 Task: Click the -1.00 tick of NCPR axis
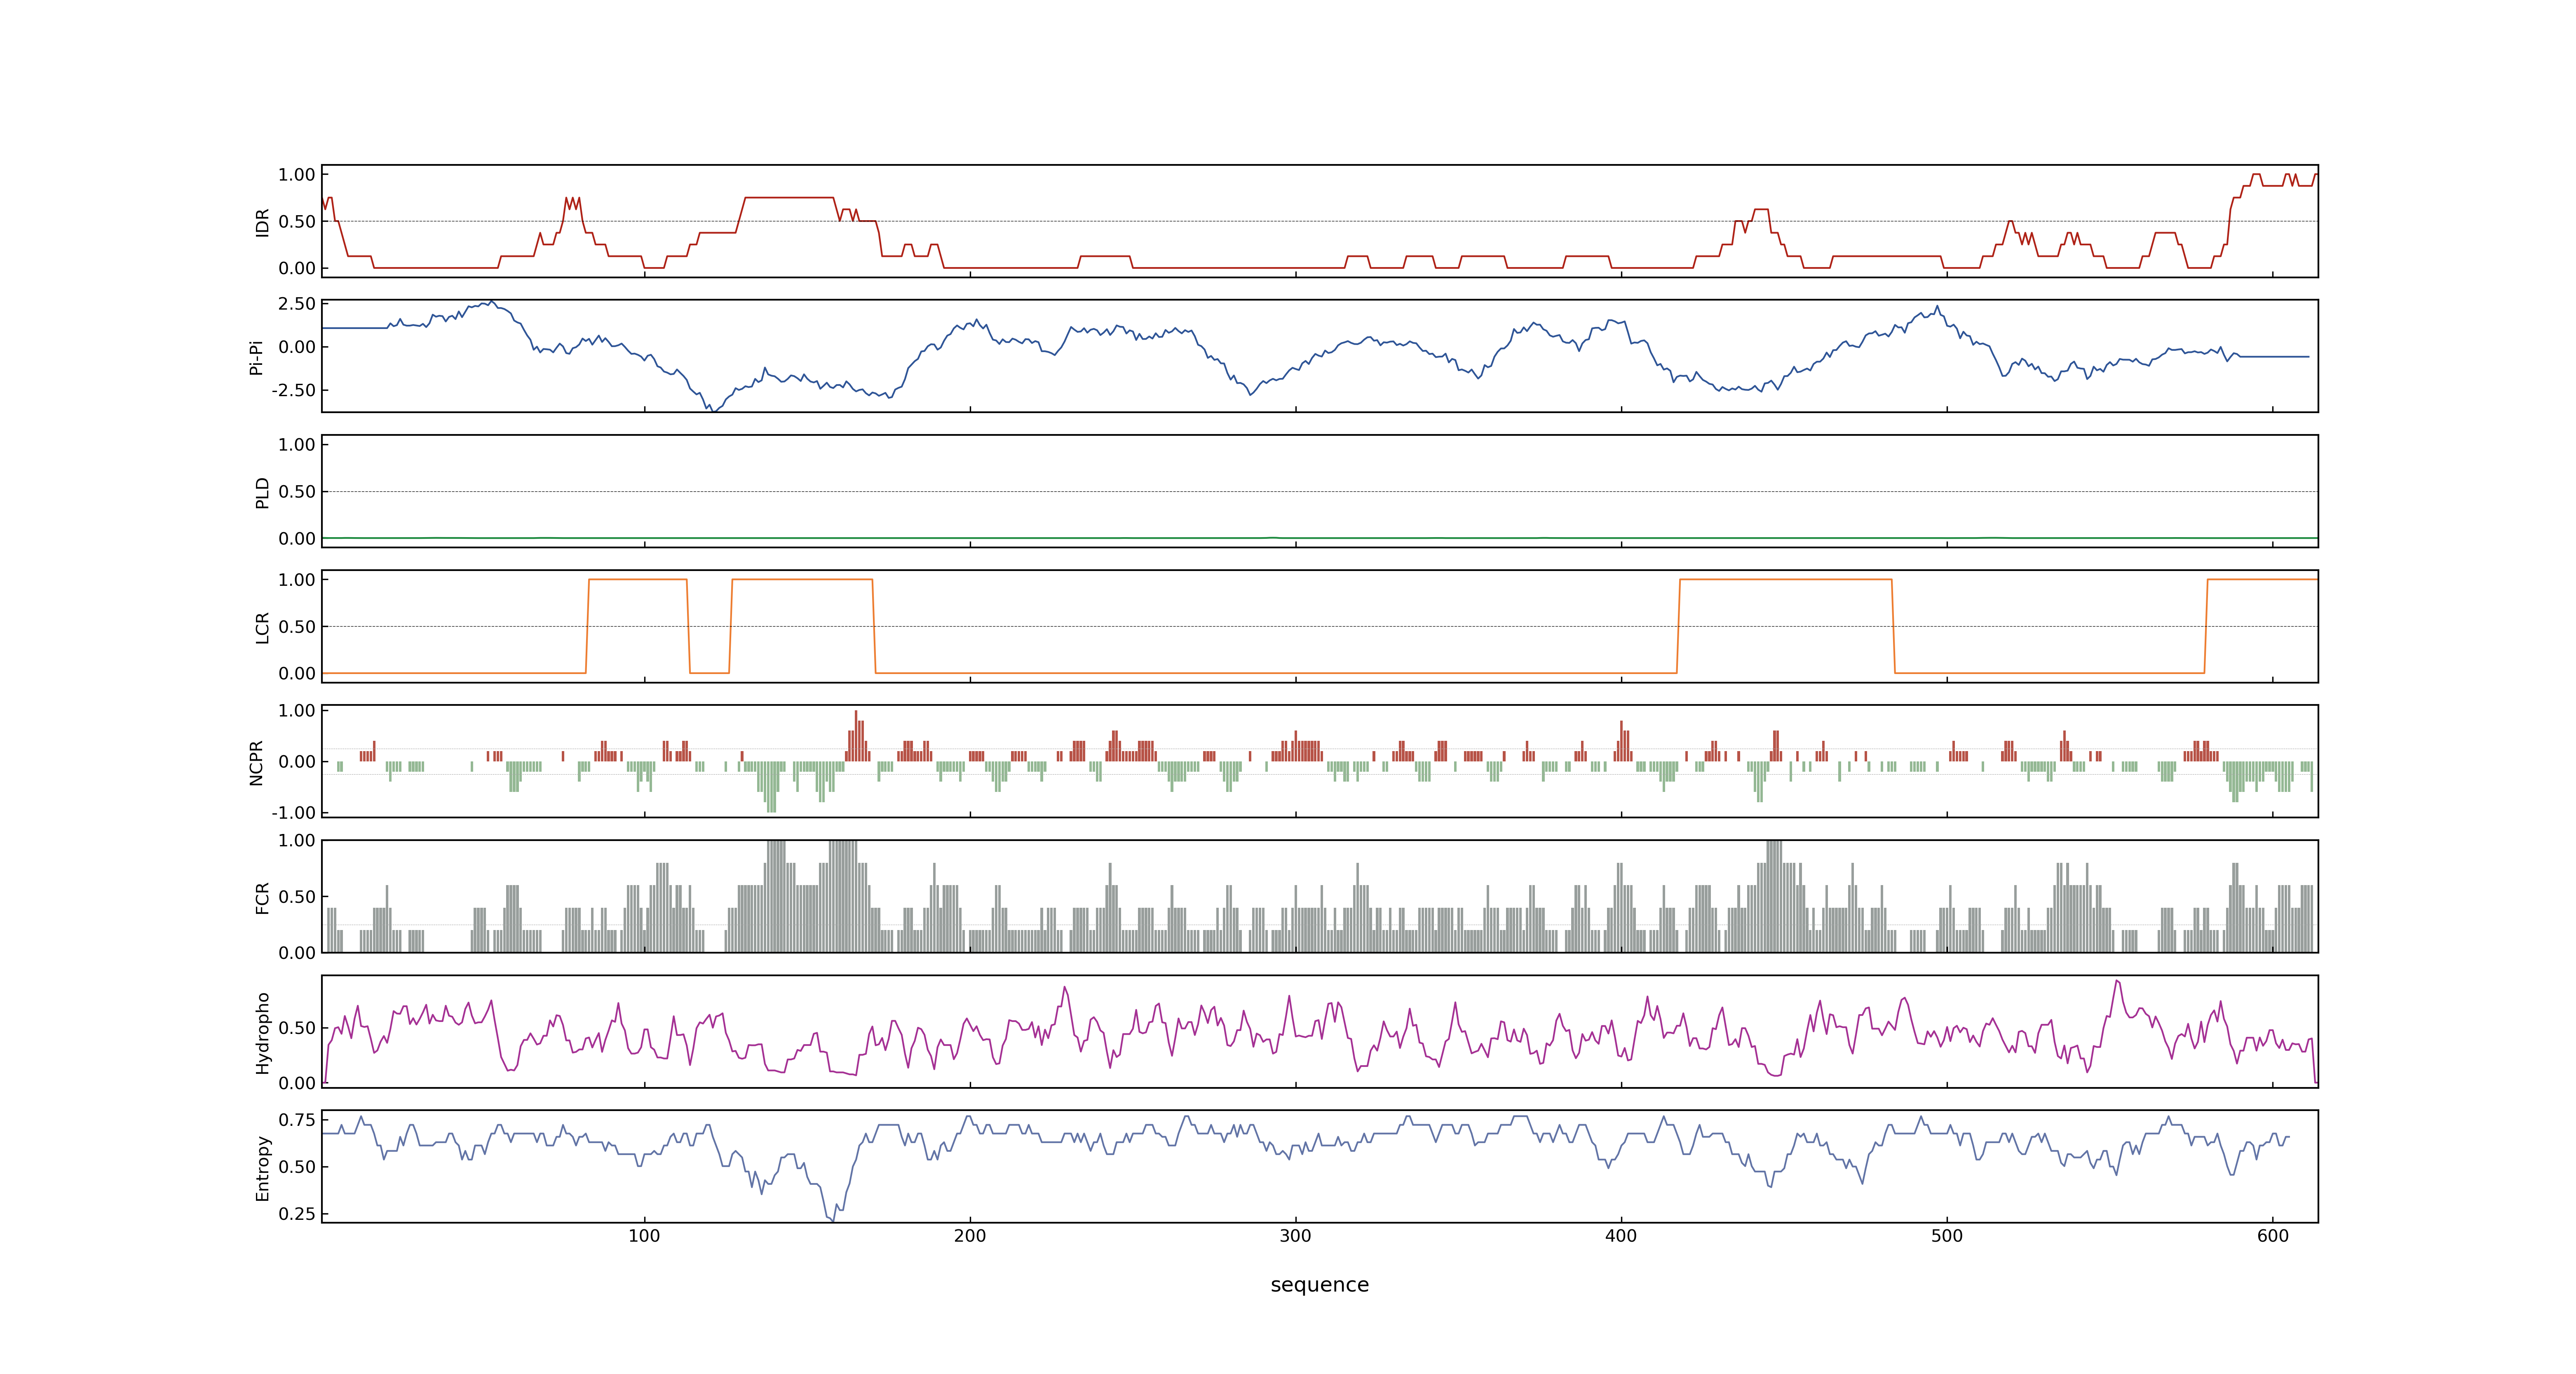[293, 813]
